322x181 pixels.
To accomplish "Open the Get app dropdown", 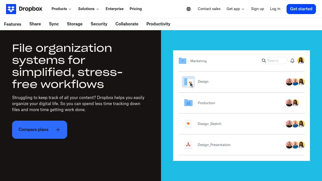I will (x=235, y=9).
